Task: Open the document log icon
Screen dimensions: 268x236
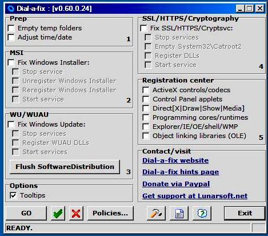Action: point(179,213)
